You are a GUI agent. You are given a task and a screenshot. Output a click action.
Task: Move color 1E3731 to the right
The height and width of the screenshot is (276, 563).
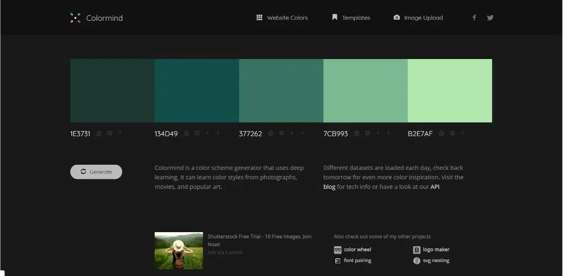tap(120, 133)
